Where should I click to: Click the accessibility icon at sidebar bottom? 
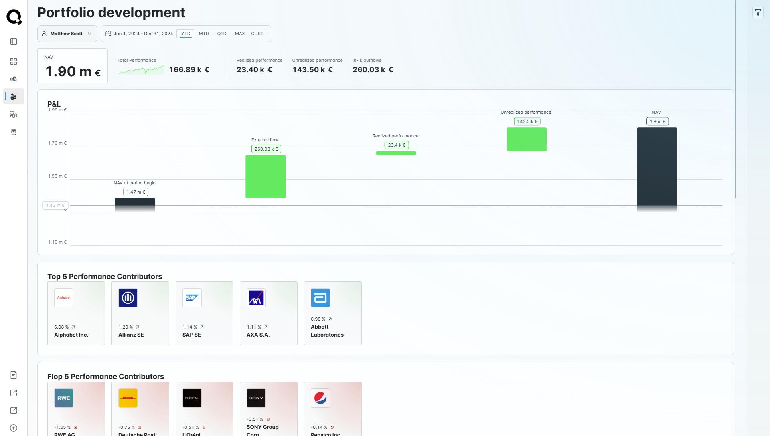coord(14,428)
